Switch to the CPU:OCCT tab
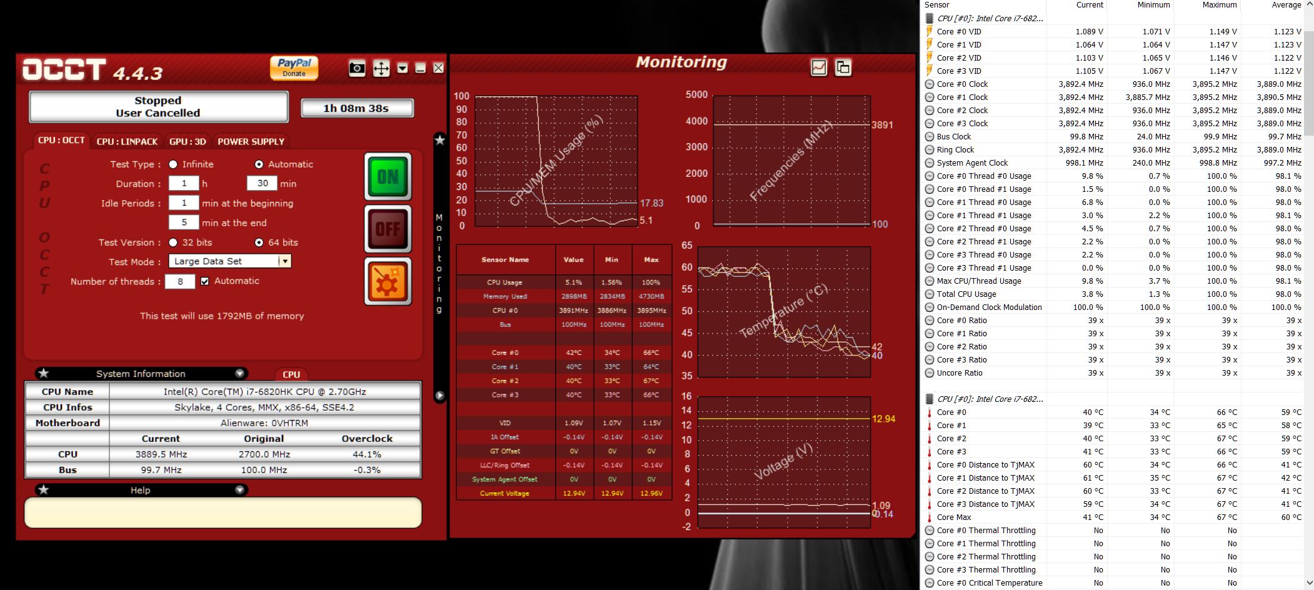The height and width of the screenshot is (590, 1314). [x=61, y=141]
